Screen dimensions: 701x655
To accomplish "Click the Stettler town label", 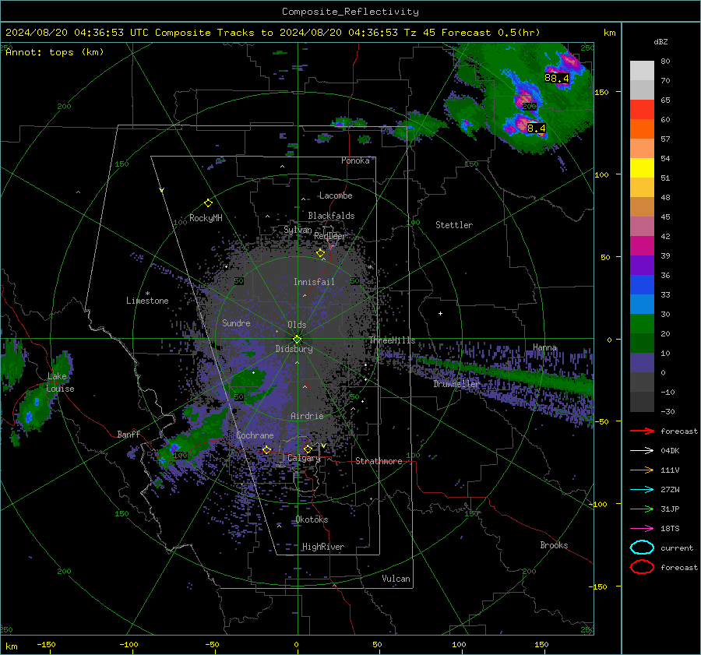I will (454, 225).
